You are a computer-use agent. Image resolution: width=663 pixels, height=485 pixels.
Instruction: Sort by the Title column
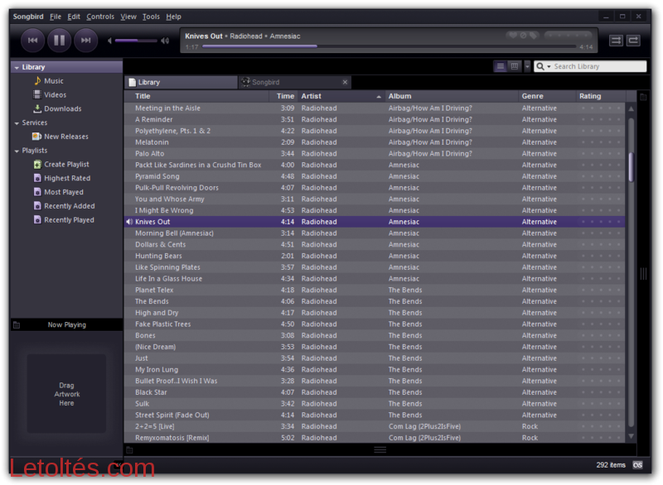[197, 96]
